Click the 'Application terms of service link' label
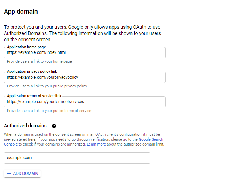 pyautogui.click(x=34, y=96)
